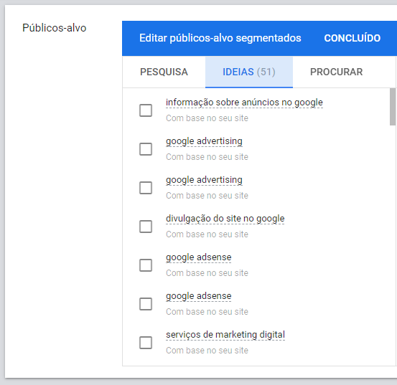Click 'serviços de marketing digital' label

(225, 335)
